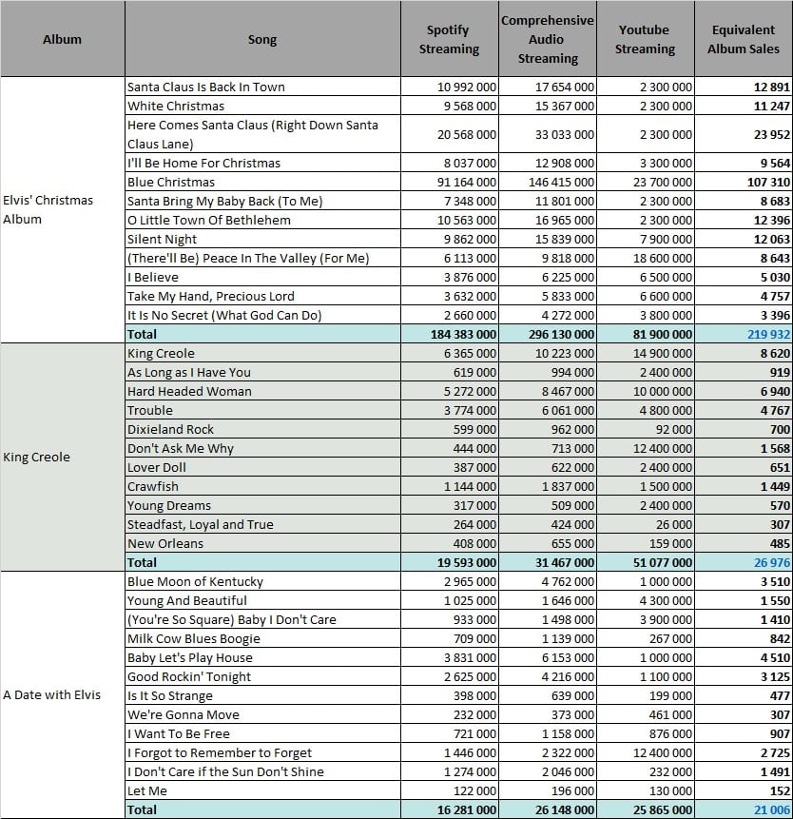This screenshot has width=793, height=819.
Task: Click Baby Let's Play House
Action: (262, 657)
